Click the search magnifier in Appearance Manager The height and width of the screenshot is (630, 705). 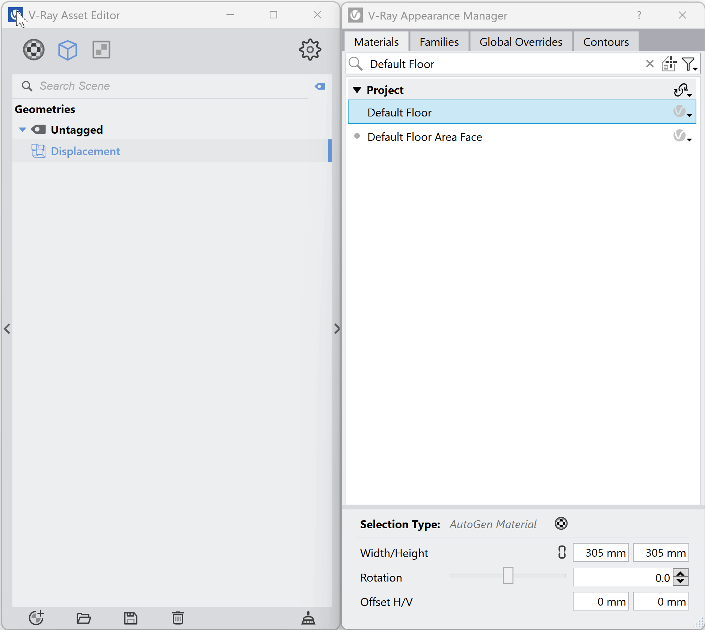pos(355,64)
